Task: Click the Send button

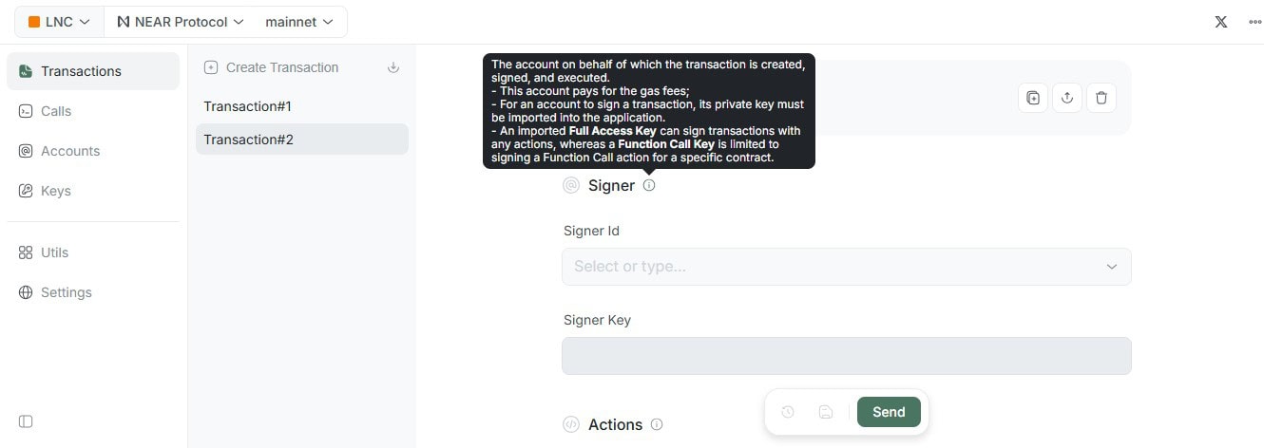Action: pos(889,412)
